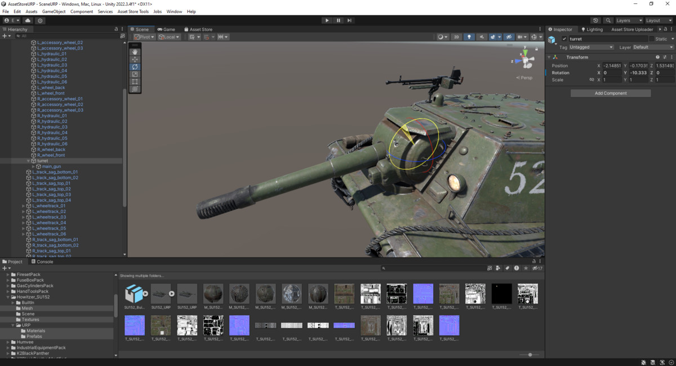Viewport: 676px width, 366px height.
Task: Switch to the Asset Store tab
Action: click(x=198, y=29)
